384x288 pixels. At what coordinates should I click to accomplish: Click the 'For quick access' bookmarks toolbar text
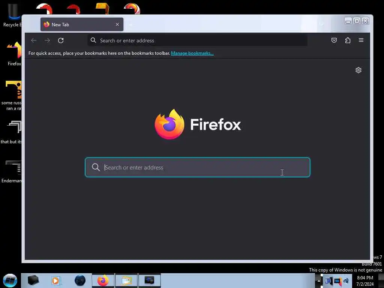(99, 53)
